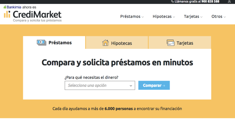Click the credit card icon on Tarjetas tab

tap(171, 43)
